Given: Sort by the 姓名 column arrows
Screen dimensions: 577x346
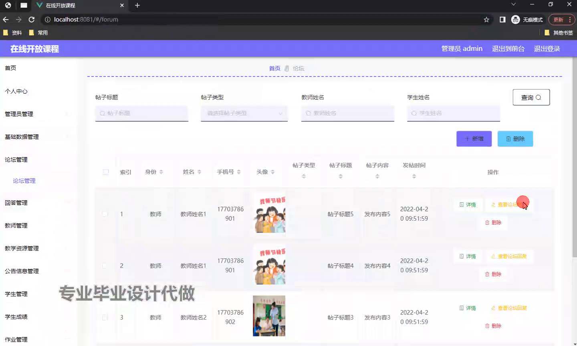Looking at the screenshot, I should 199,172.
